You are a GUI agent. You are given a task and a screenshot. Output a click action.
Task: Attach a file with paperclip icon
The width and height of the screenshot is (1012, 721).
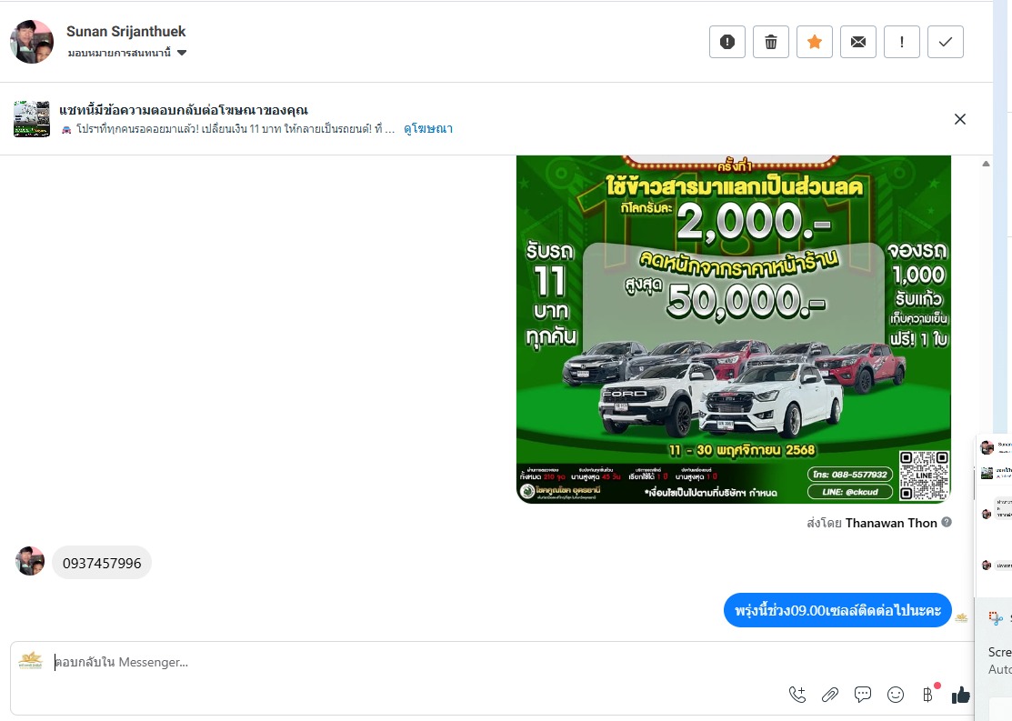point(830,695)
